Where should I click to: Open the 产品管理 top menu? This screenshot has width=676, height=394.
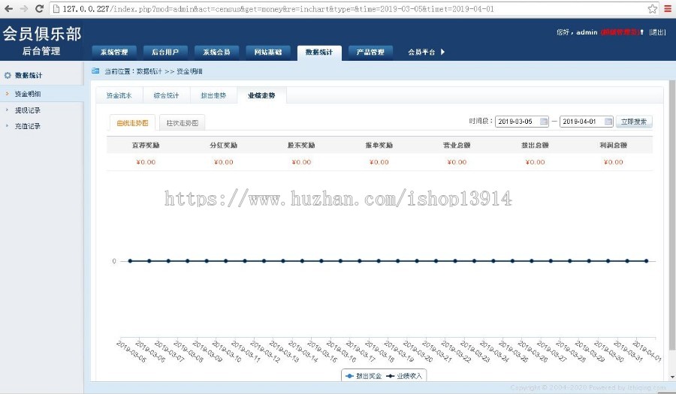click(x=370, y=52)
